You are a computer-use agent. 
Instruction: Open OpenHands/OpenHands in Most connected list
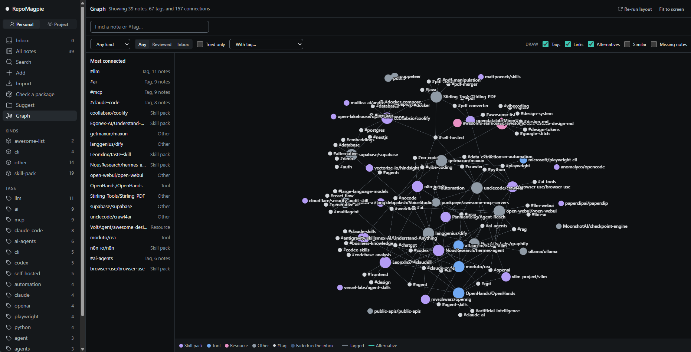click(x=130, y=185)
